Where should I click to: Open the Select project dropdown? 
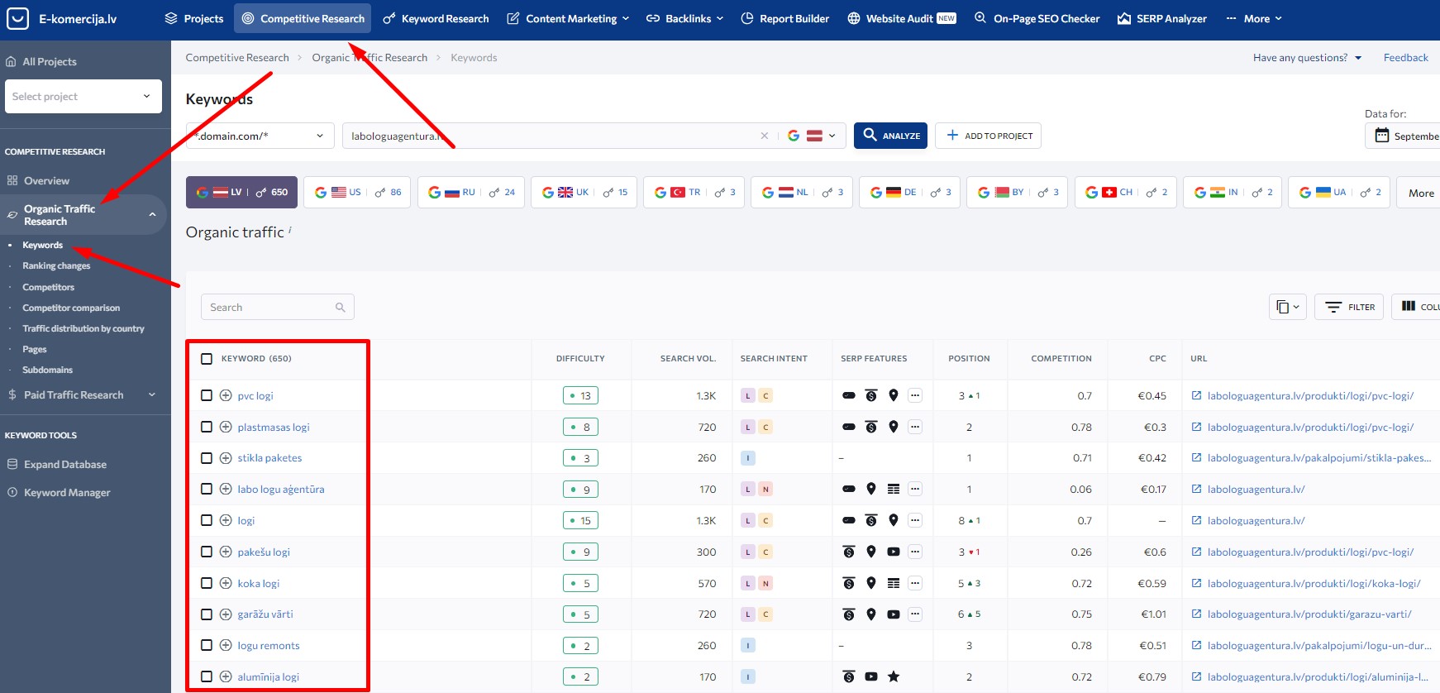[x=83, y=97]
